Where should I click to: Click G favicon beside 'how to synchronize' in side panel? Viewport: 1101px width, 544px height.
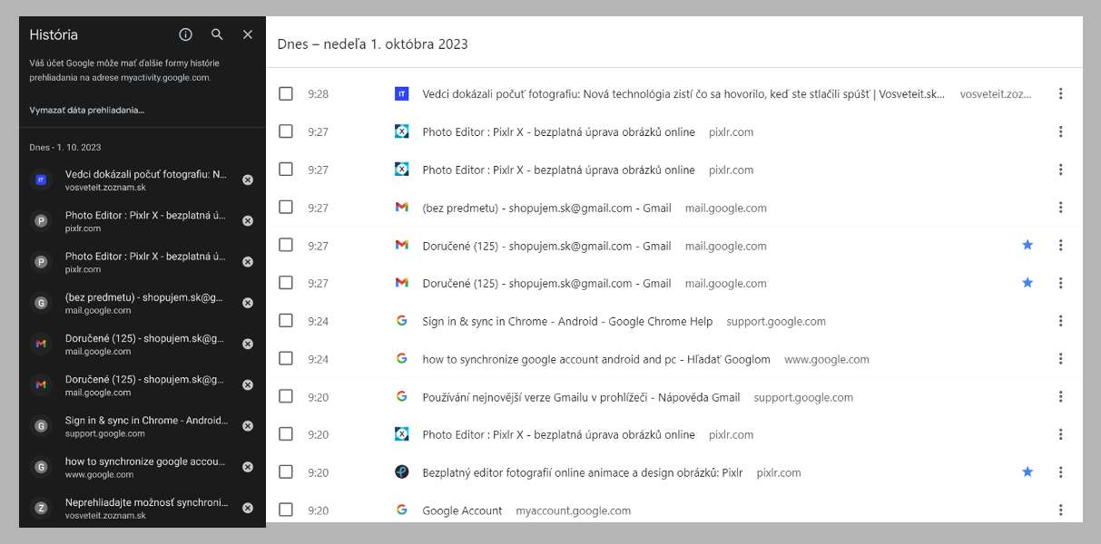coord(40,467)
